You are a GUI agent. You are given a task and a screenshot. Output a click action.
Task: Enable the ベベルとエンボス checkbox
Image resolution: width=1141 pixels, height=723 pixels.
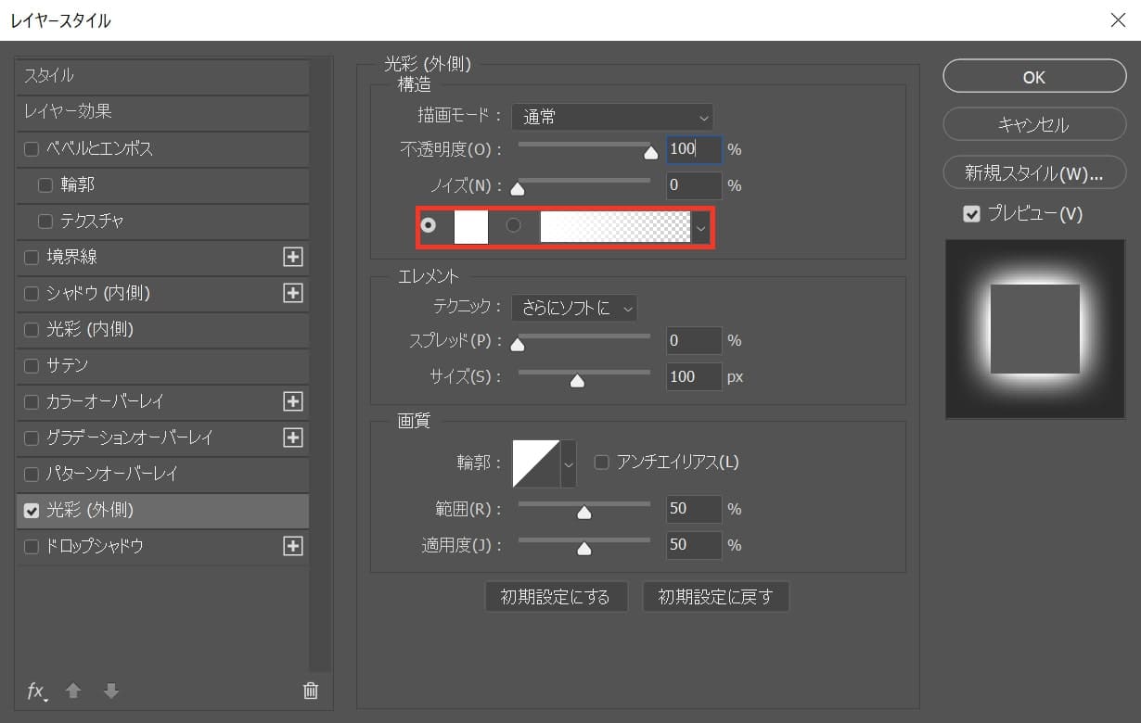pos(32,148)
